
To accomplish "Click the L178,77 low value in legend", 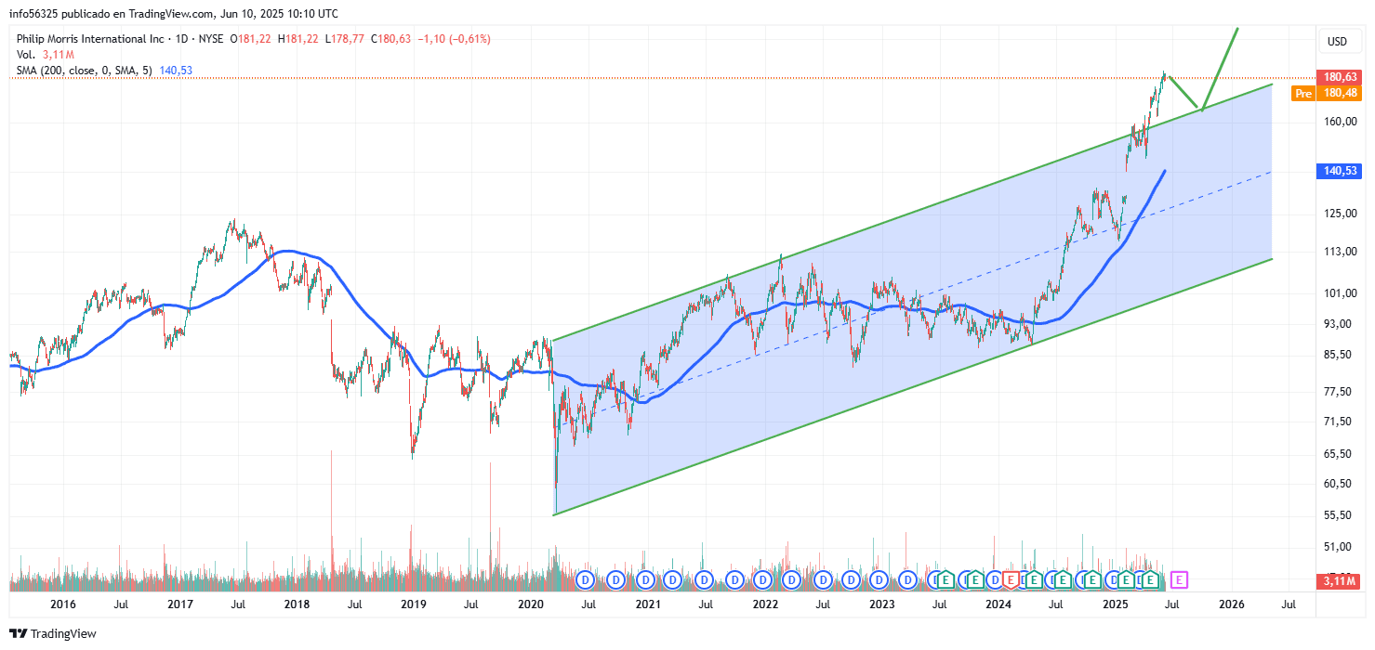I will (344, 39).
